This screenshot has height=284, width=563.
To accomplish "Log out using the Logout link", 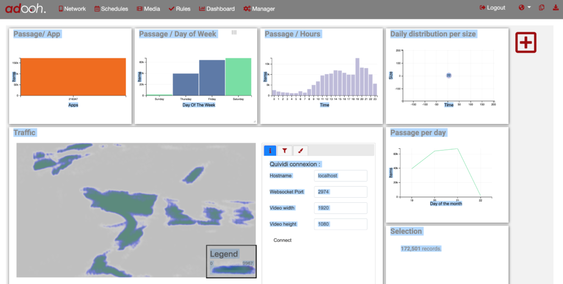I will (492, 8).
